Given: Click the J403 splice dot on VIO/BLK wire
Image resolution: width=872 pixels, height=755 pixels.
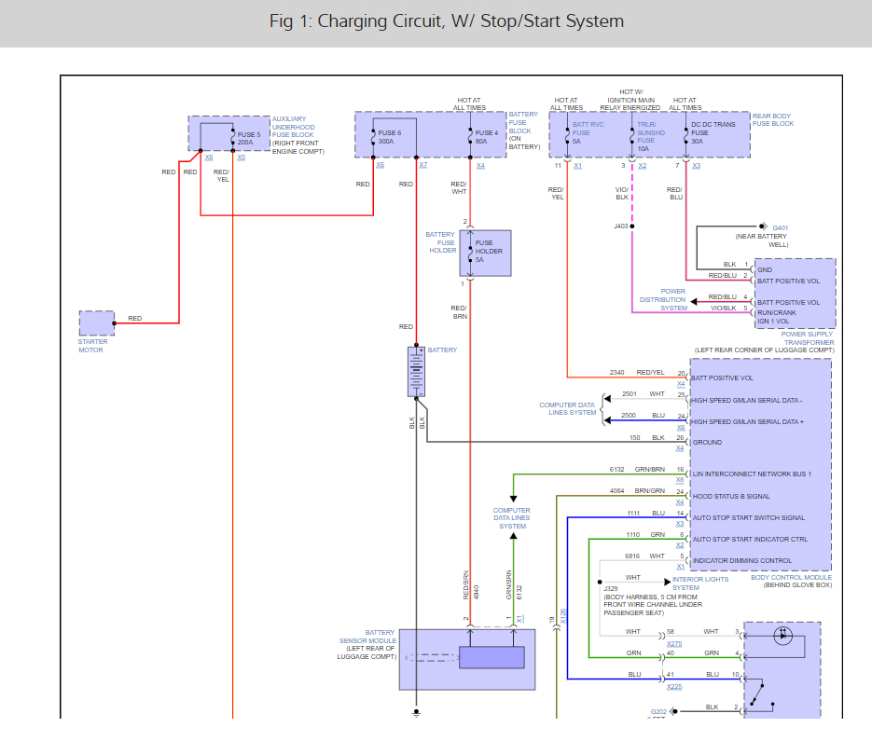Looking at the screenshot, I should [632, 226].
